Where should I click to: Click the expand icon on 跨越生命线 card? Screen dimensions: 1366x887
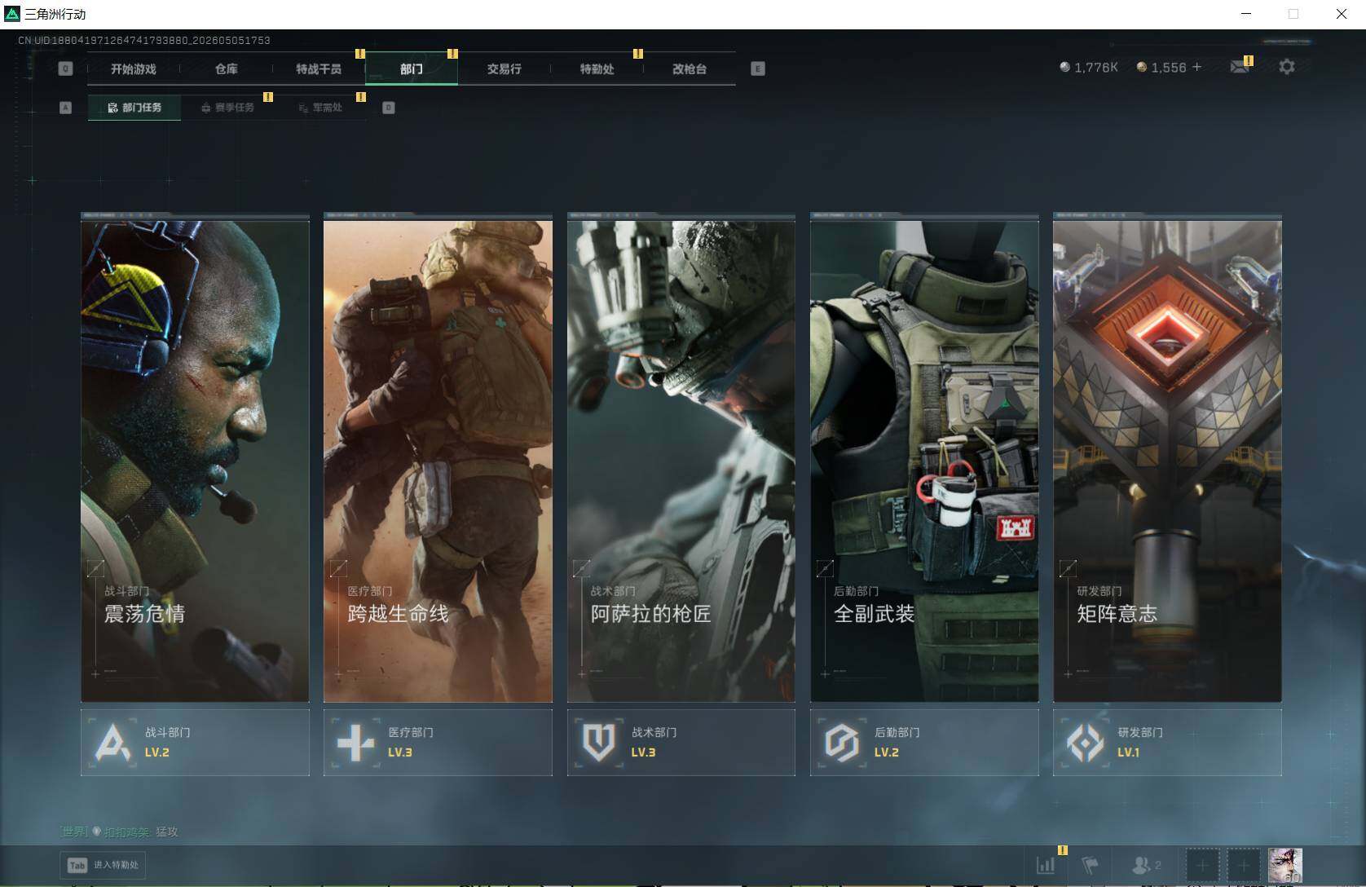click(338, 568)
